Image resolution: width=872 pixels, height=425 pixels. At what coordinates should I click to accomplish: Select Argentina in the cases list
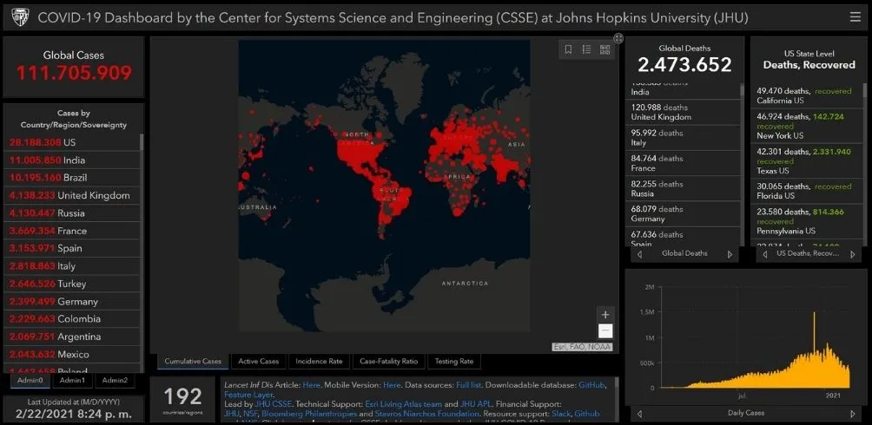coord(72,337)
